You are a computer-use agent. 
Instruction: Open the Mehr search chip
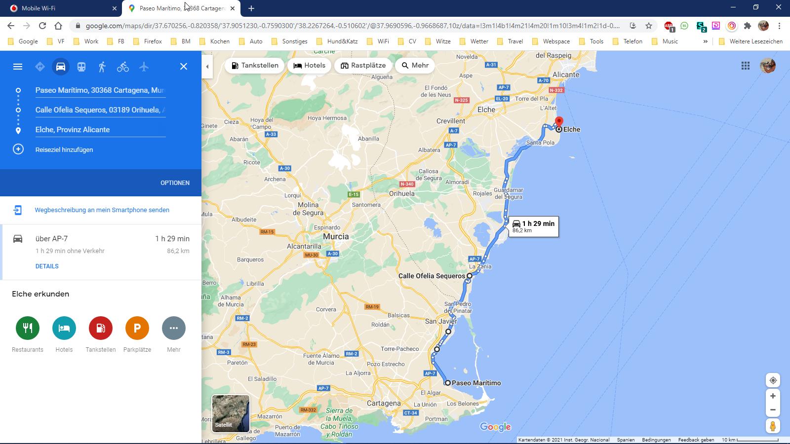(415, 66)
